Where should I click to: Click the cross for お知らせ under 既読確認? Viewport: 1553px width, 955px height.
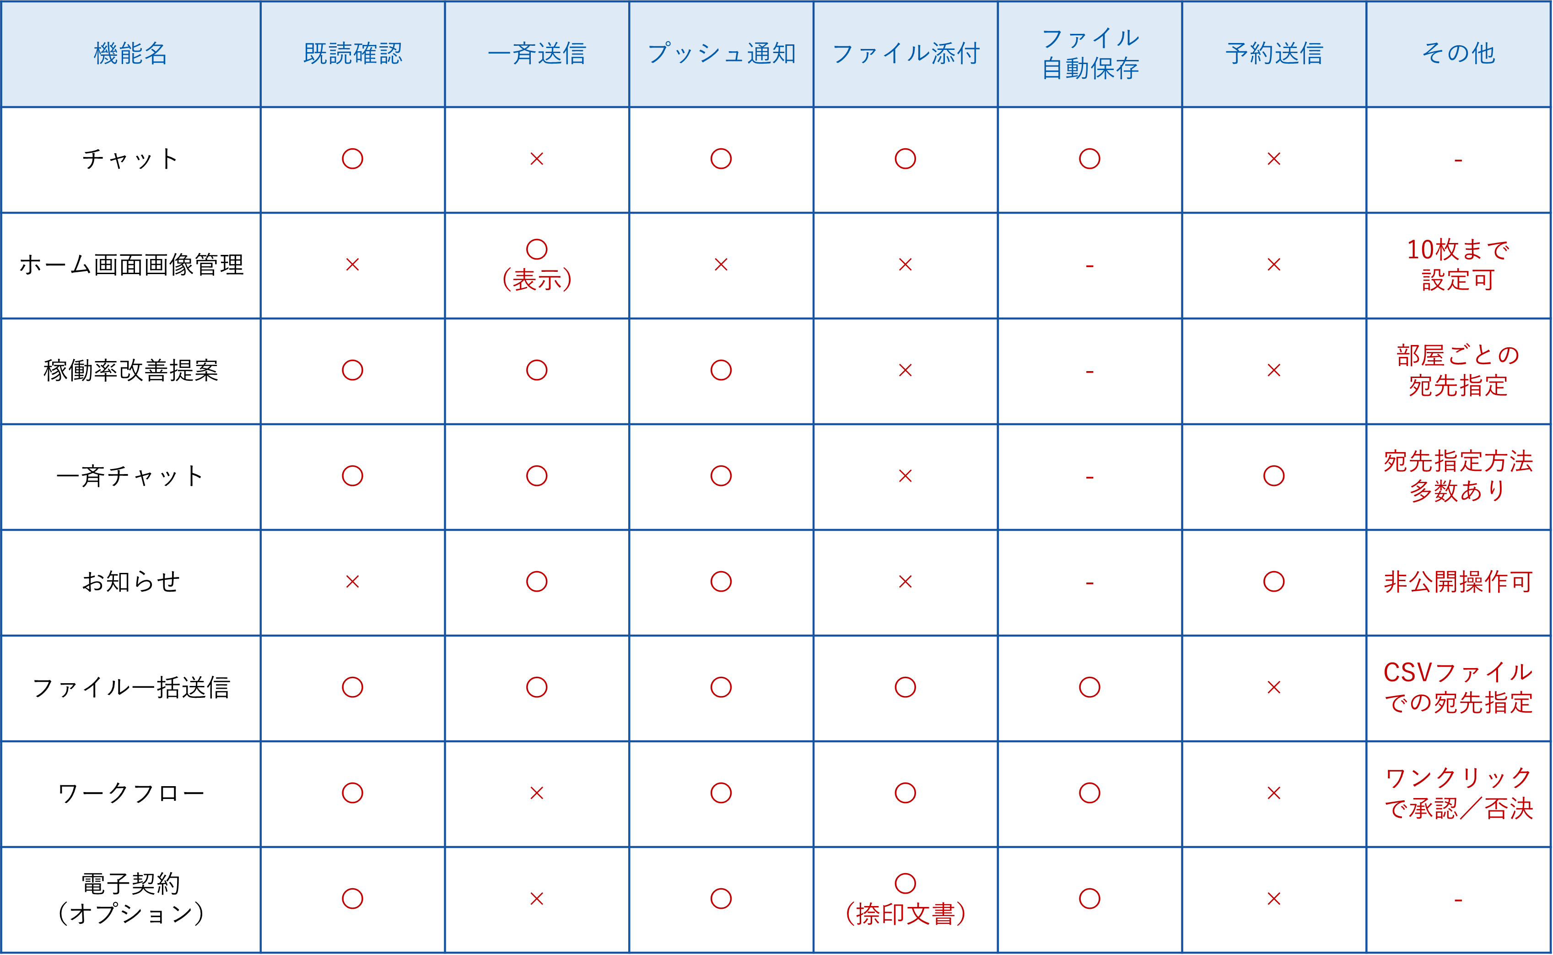click(x=352, y=582)
